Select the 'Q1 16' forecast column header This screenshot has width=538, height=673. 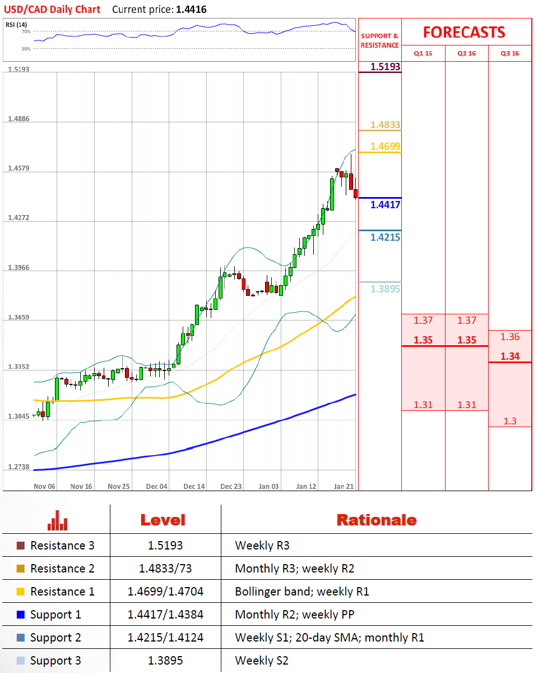click(x=423, y=54)
